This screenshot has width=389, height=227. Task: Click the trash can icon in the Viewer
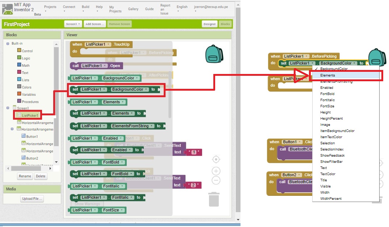click(x=214, y=199)
